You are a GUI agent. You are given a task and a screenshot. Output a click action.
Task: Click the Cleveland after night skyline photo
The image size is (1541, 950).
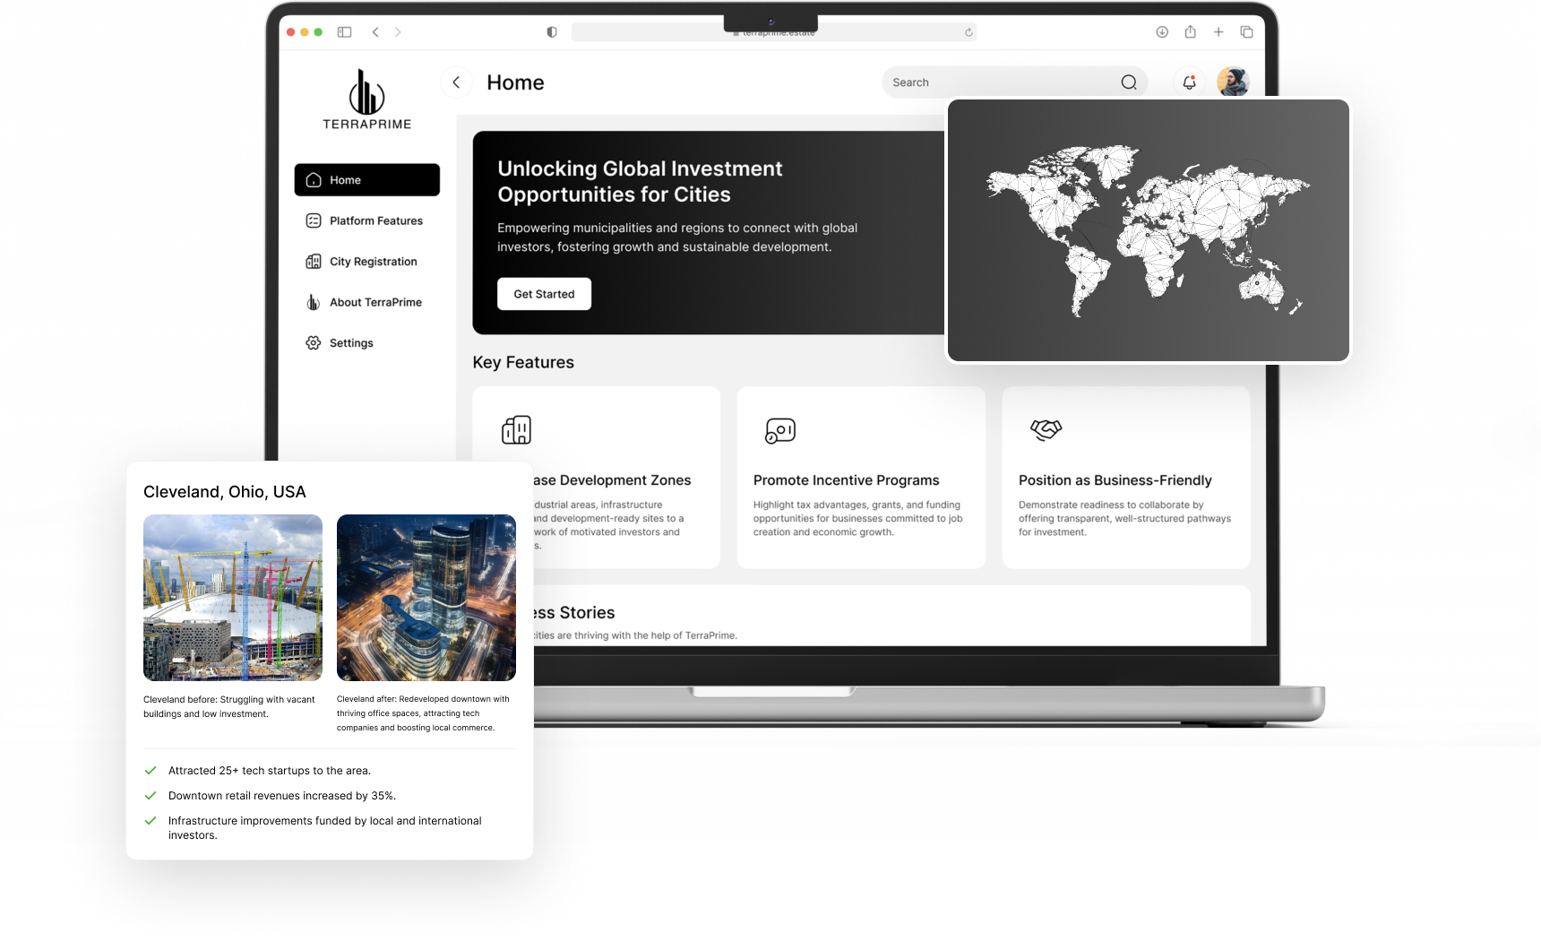pyautogui.click(x=426, y=598)
